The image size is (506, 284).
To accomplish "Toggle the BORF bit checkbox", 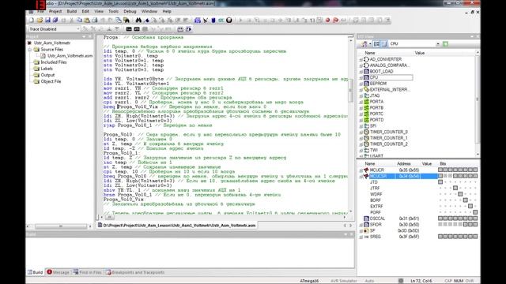I will pyautogui.click(x=466, y=200).
